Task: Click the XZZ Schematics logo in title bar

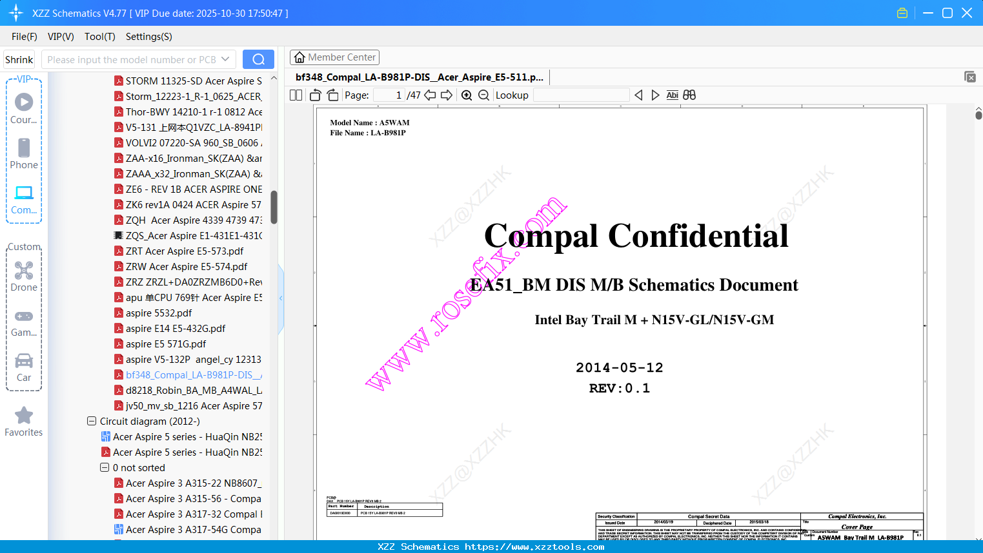Action: pos(16,13)
